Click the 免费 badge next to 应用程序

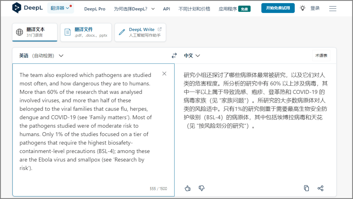[244, 9]
